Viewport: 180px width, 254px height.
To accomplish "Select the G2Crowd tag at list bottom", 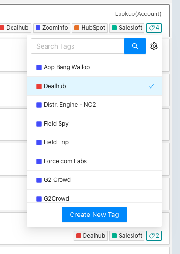I will [x=94, y=196].
